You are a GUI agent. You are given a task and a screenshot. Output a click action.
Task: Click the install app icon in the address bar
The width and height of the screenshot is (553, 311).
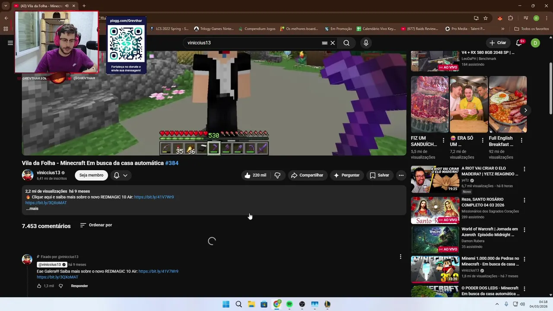coord(476,18)
